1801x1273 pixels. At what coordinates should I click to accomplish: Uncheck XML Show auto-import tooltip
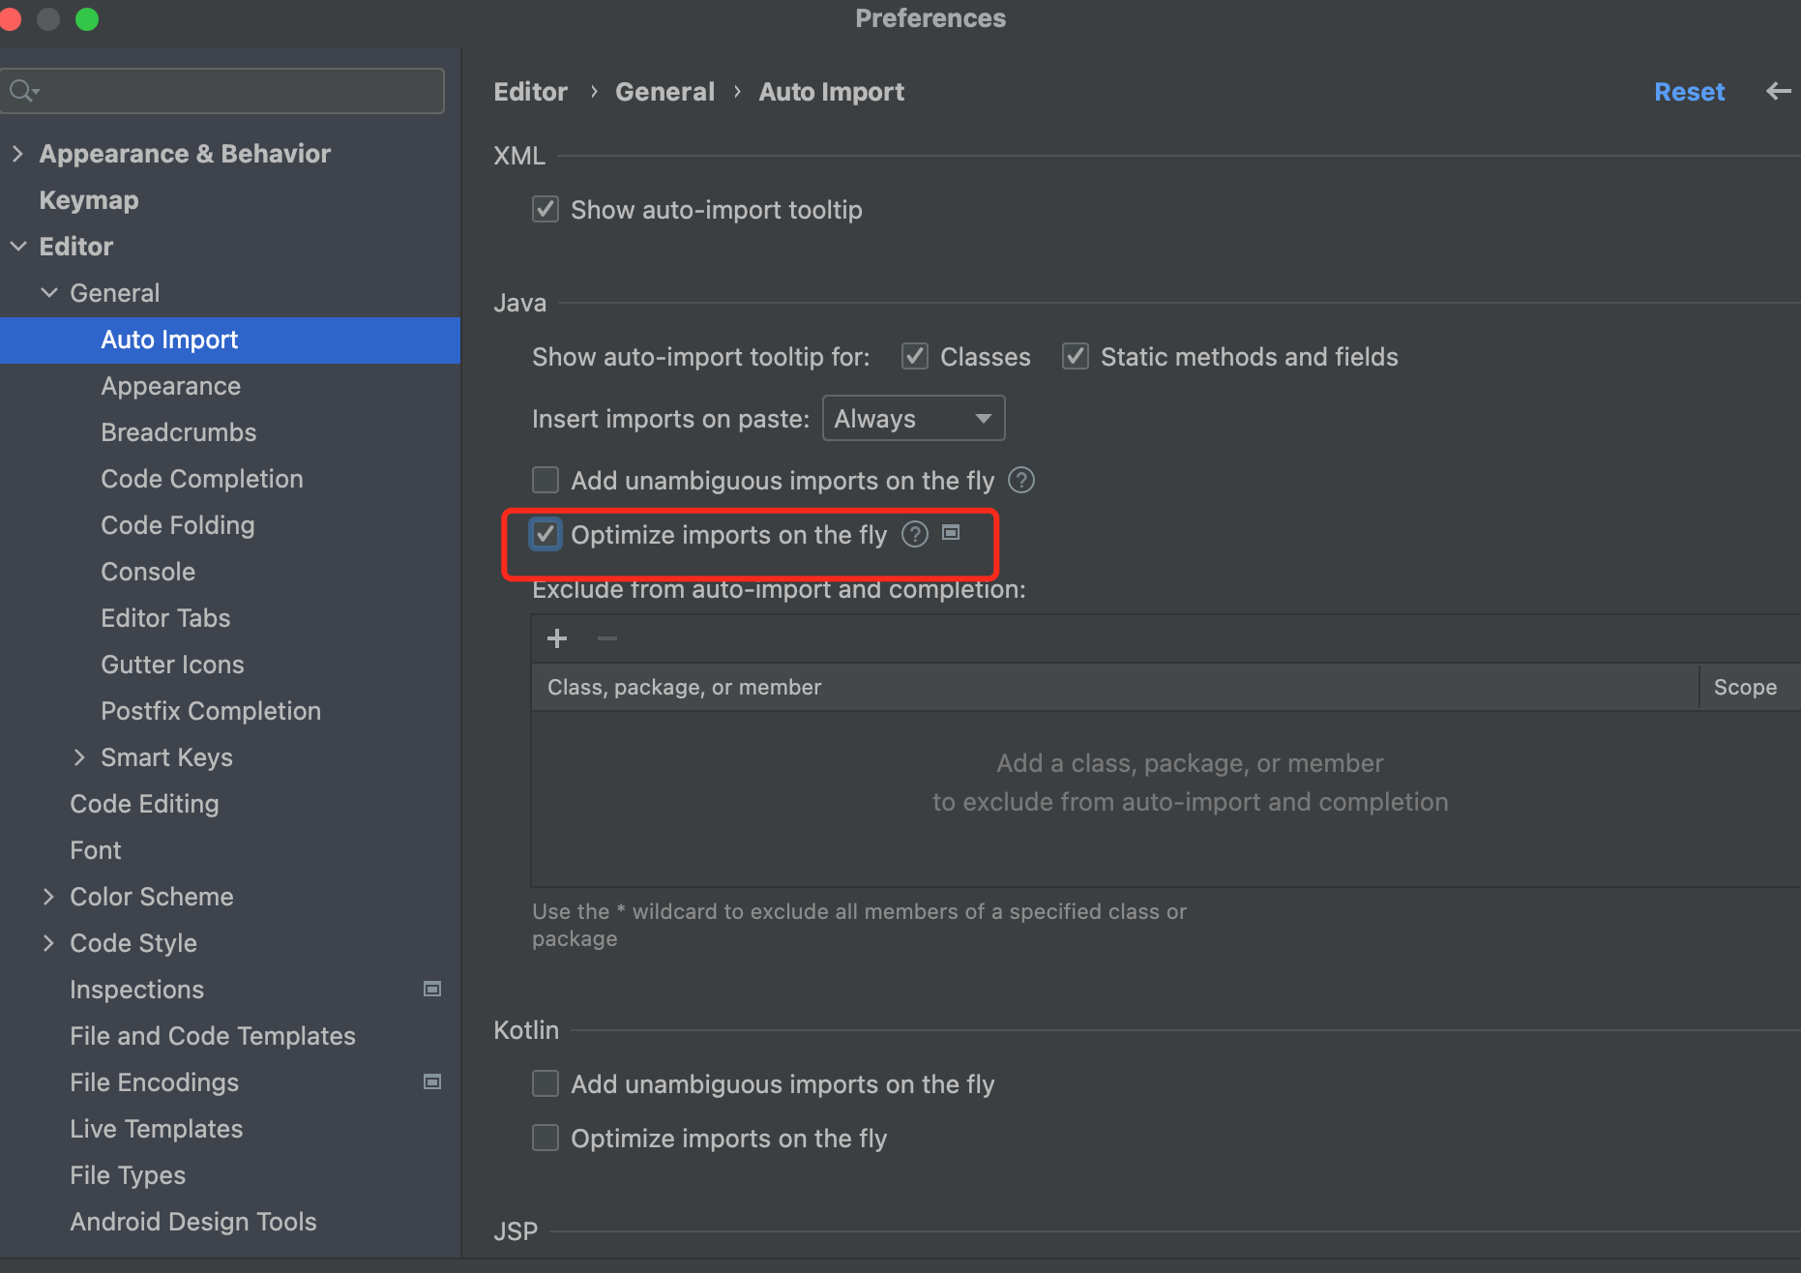click(x=546, y=209)
